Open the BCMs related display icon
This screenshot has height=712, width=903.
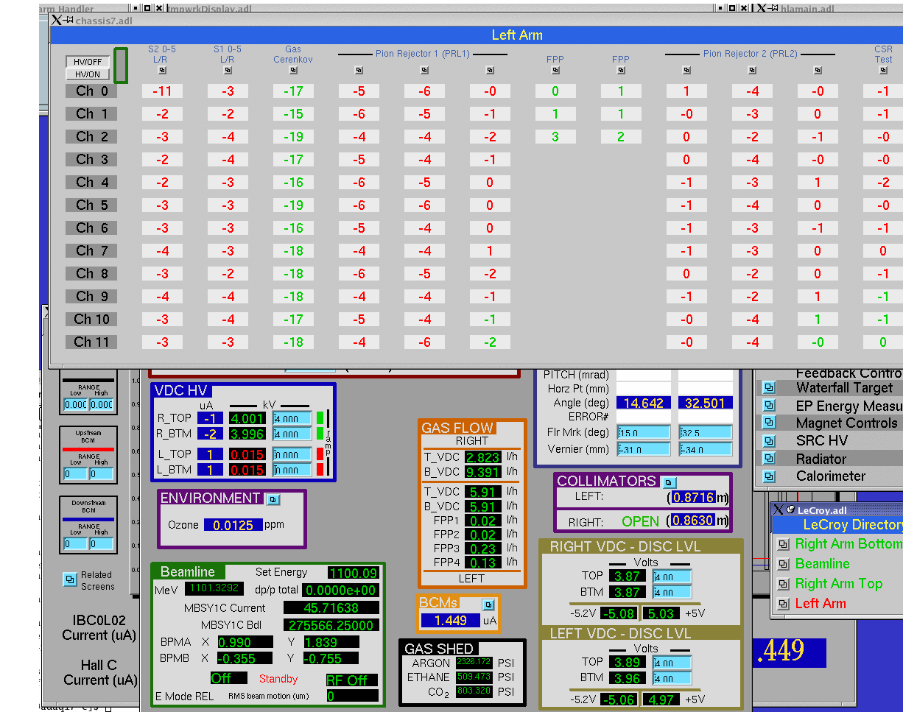488,605
